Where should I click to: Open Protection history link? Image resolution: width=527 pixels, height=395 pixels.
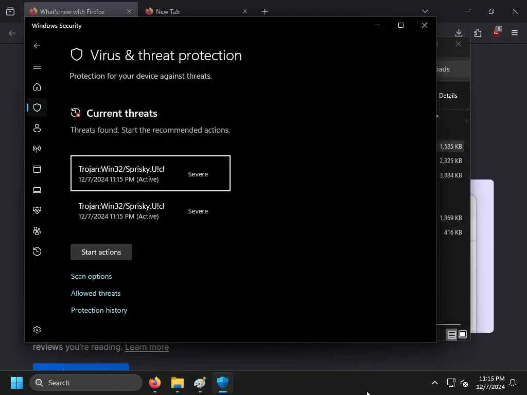pos(99,310)
